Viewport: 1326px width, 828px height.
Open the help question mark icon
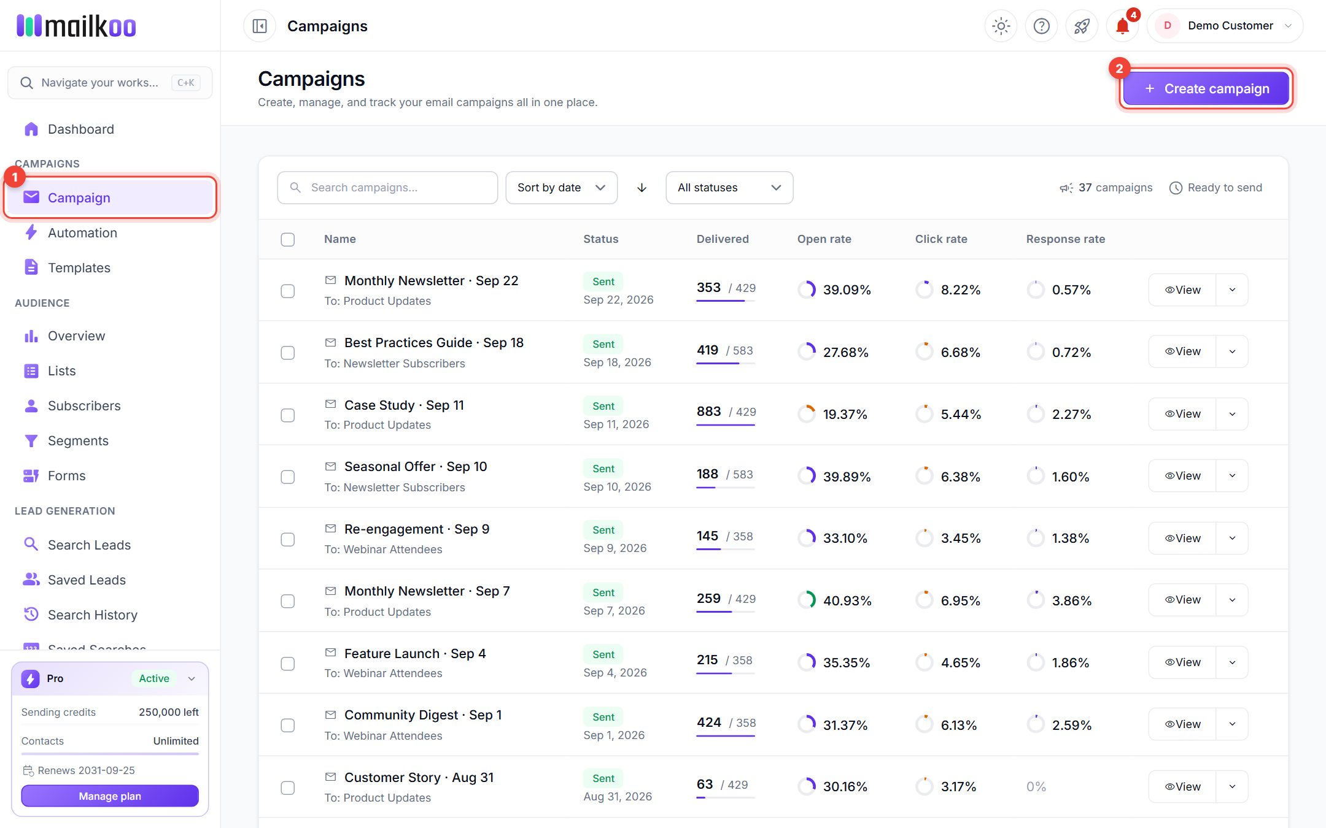pos(1041,26)
